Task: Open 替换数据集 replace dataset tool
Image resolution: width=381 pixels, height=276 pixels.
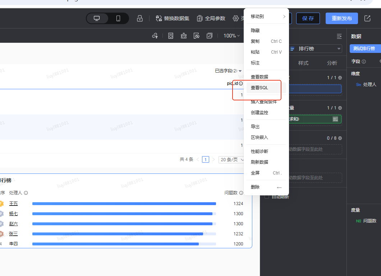Action: (173, 18)
